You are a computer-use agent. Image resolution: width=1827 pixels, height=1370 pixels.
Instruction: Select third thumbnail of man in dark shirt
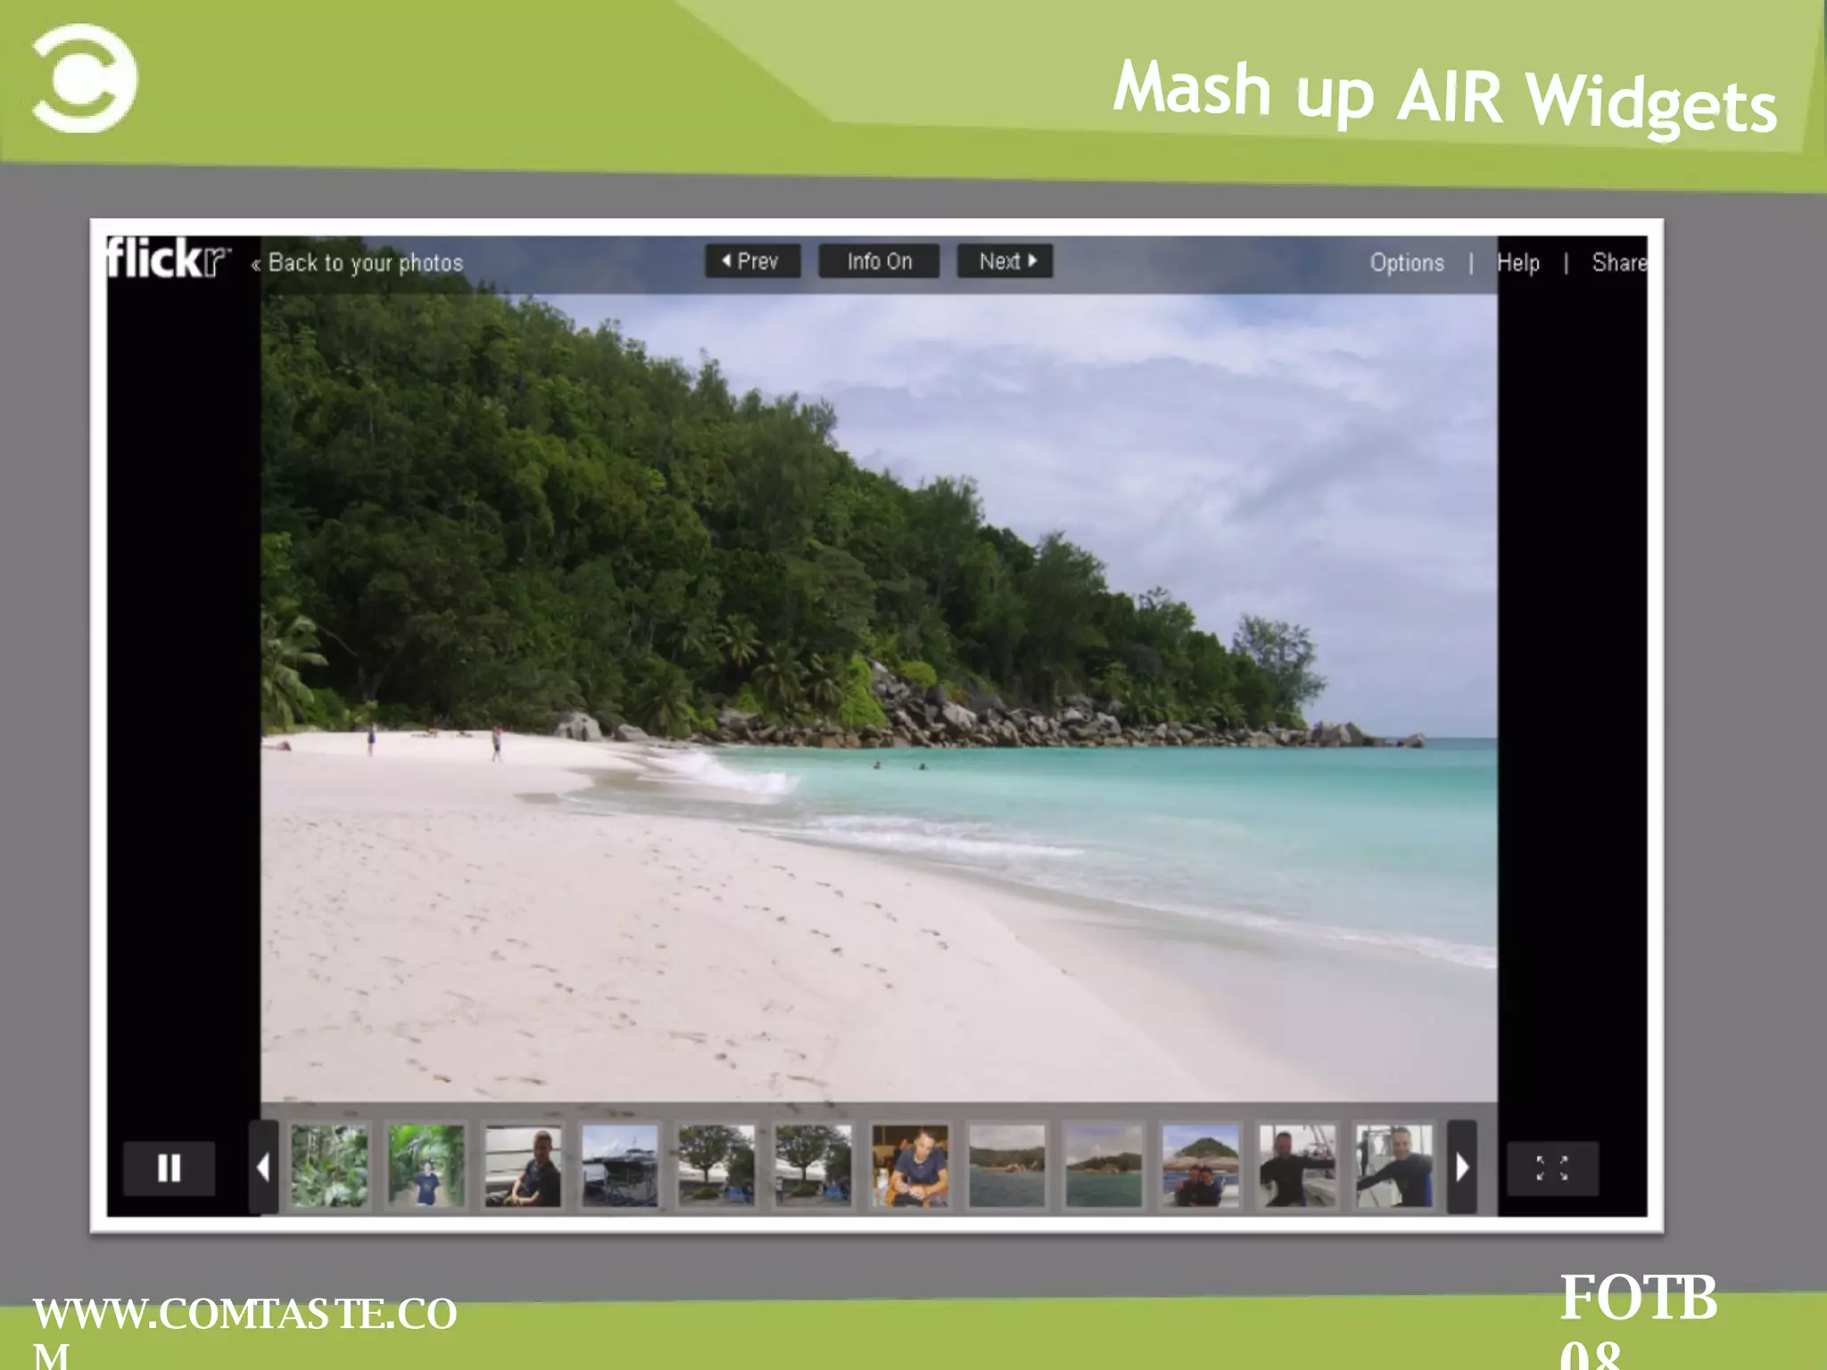523,1166
